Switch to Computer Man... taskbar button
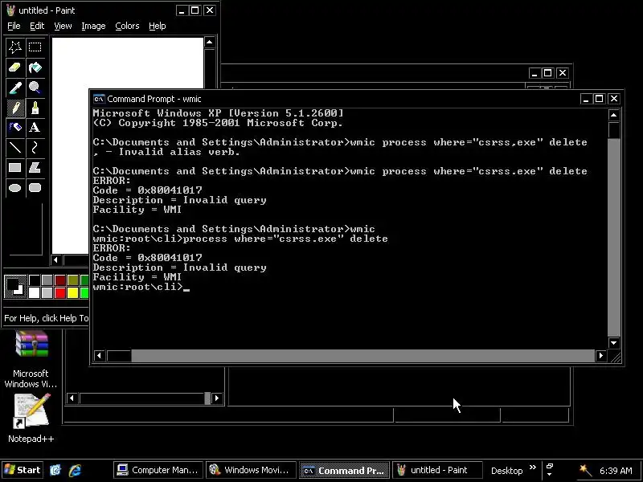The width and height of the screenshot is (643, 482). click(x=158, y=470)
